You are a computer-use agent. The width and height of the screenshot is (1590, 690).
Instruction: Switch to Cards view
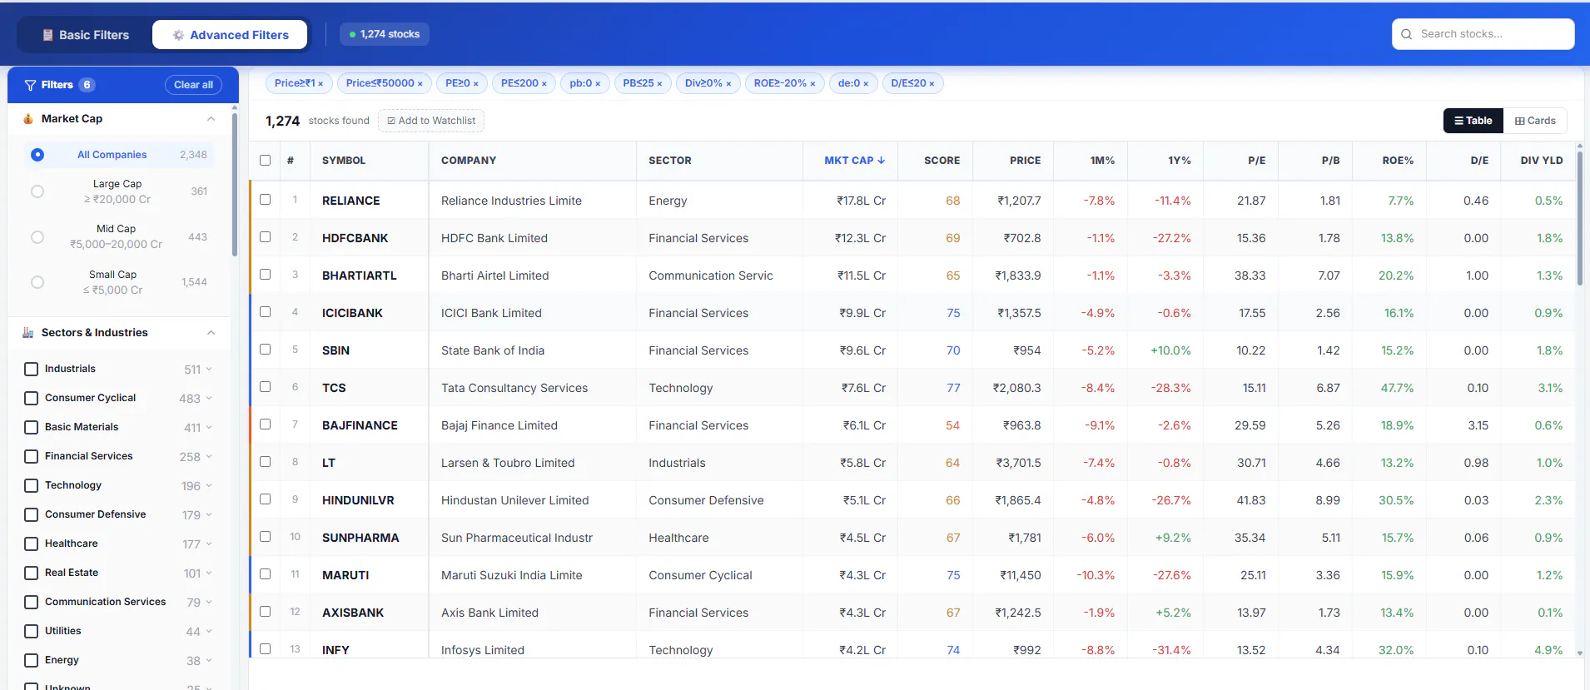pos(1535,121)
